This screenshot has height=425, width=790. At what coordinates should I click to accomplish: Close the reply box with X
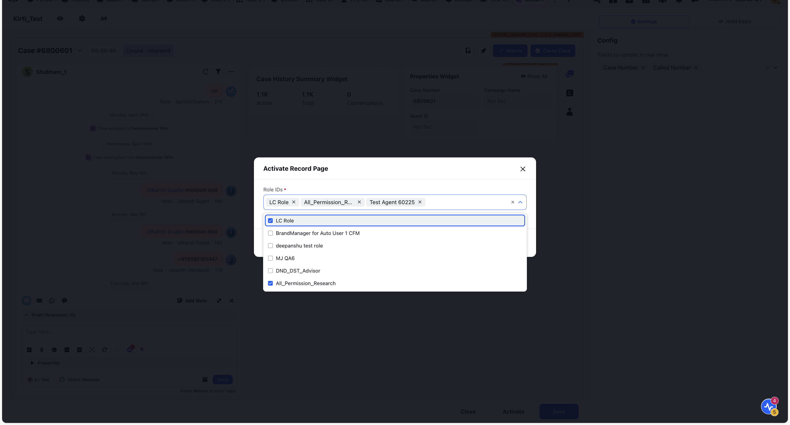tap(231, 300)
